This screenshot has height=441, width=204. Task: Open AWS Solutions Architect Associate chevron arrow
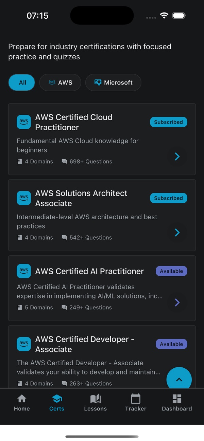[x=177, y=233]
